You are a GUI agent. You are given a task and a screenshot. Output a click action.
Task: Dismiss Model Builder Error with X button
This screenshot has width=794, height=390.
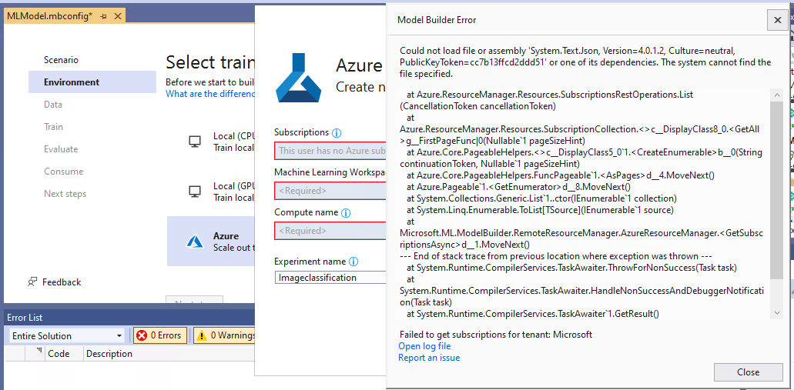point(777,20)
